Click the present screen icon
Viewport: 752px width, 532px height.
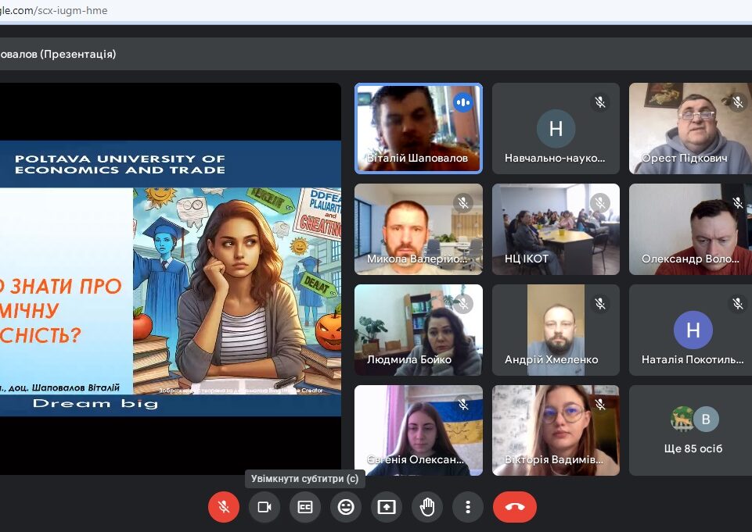[387, 507]
